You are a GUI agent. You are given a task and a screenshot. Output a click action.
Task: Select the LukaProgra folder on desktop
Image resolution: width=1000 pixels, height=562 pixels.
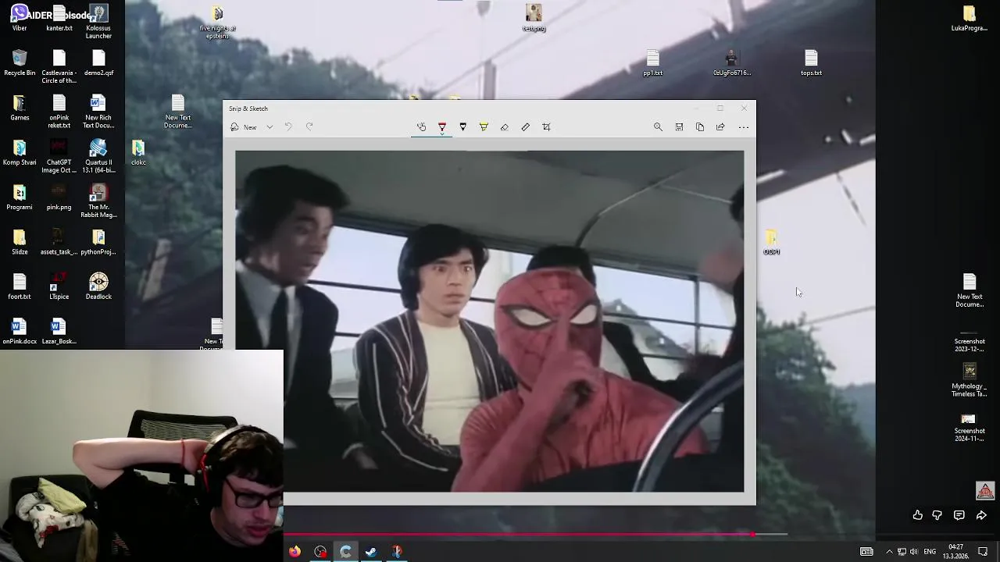[970, 19]
